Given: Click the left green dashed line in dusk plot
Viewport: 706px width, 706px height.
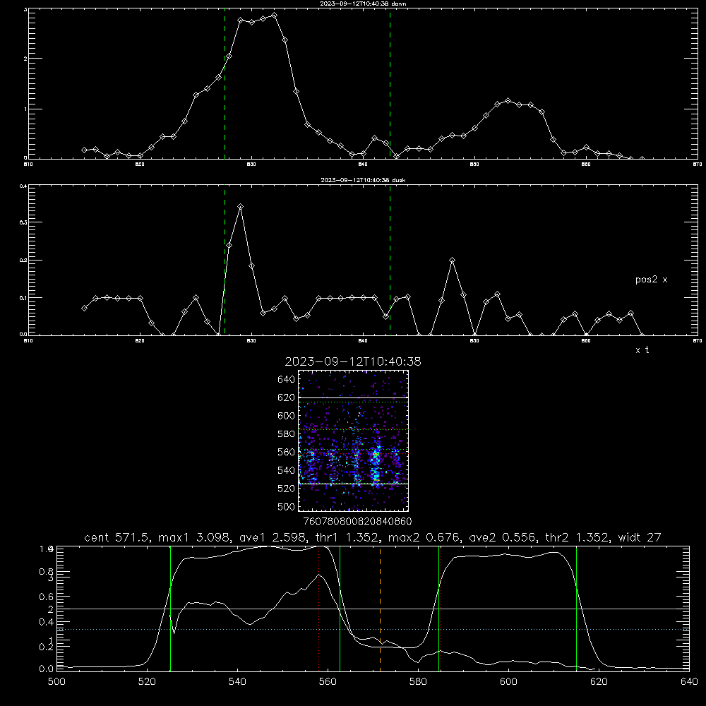Looking at the screenshot, I should click(225, 261).
